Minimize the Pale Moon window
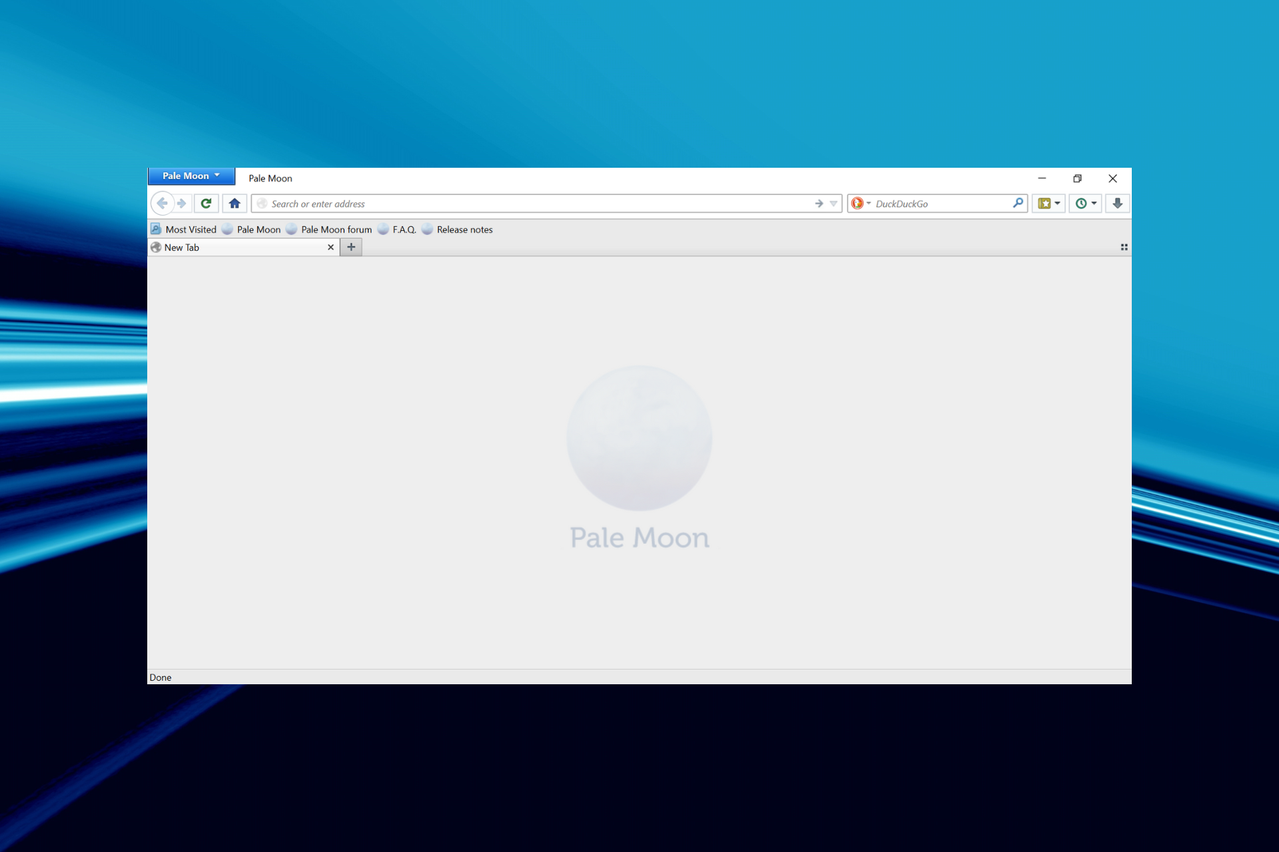Image resolution: width=1279 pixels, height=852 pixels. coord(1042,178)
